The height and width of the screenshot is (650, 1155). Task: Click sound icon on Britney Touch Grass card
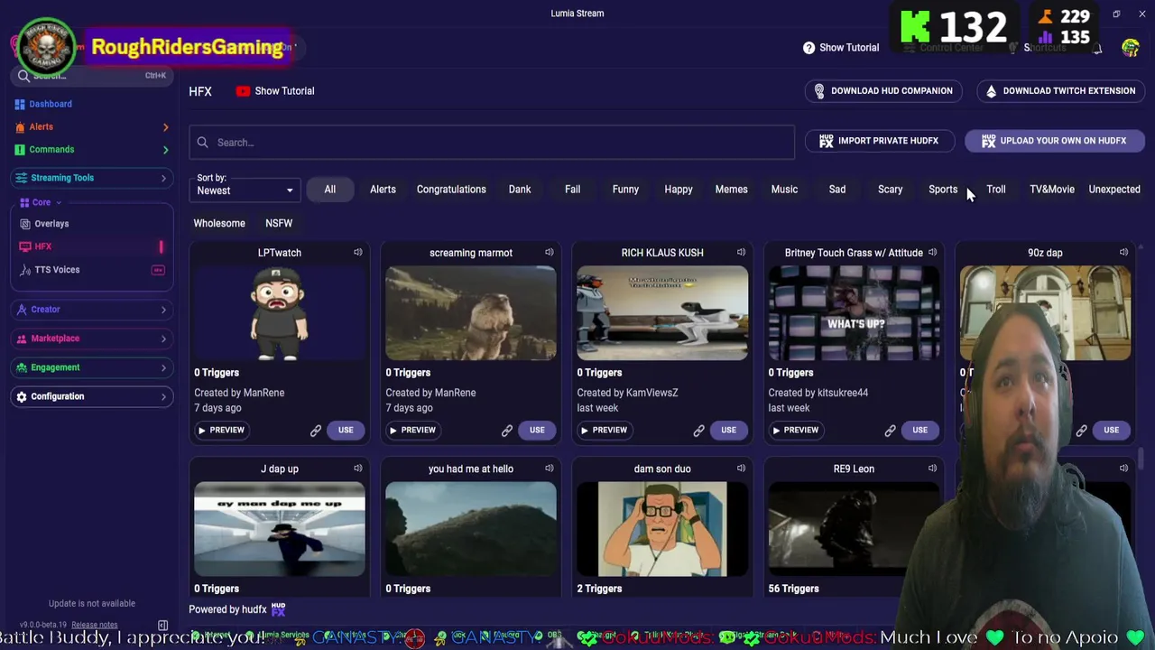pos(932,252)
